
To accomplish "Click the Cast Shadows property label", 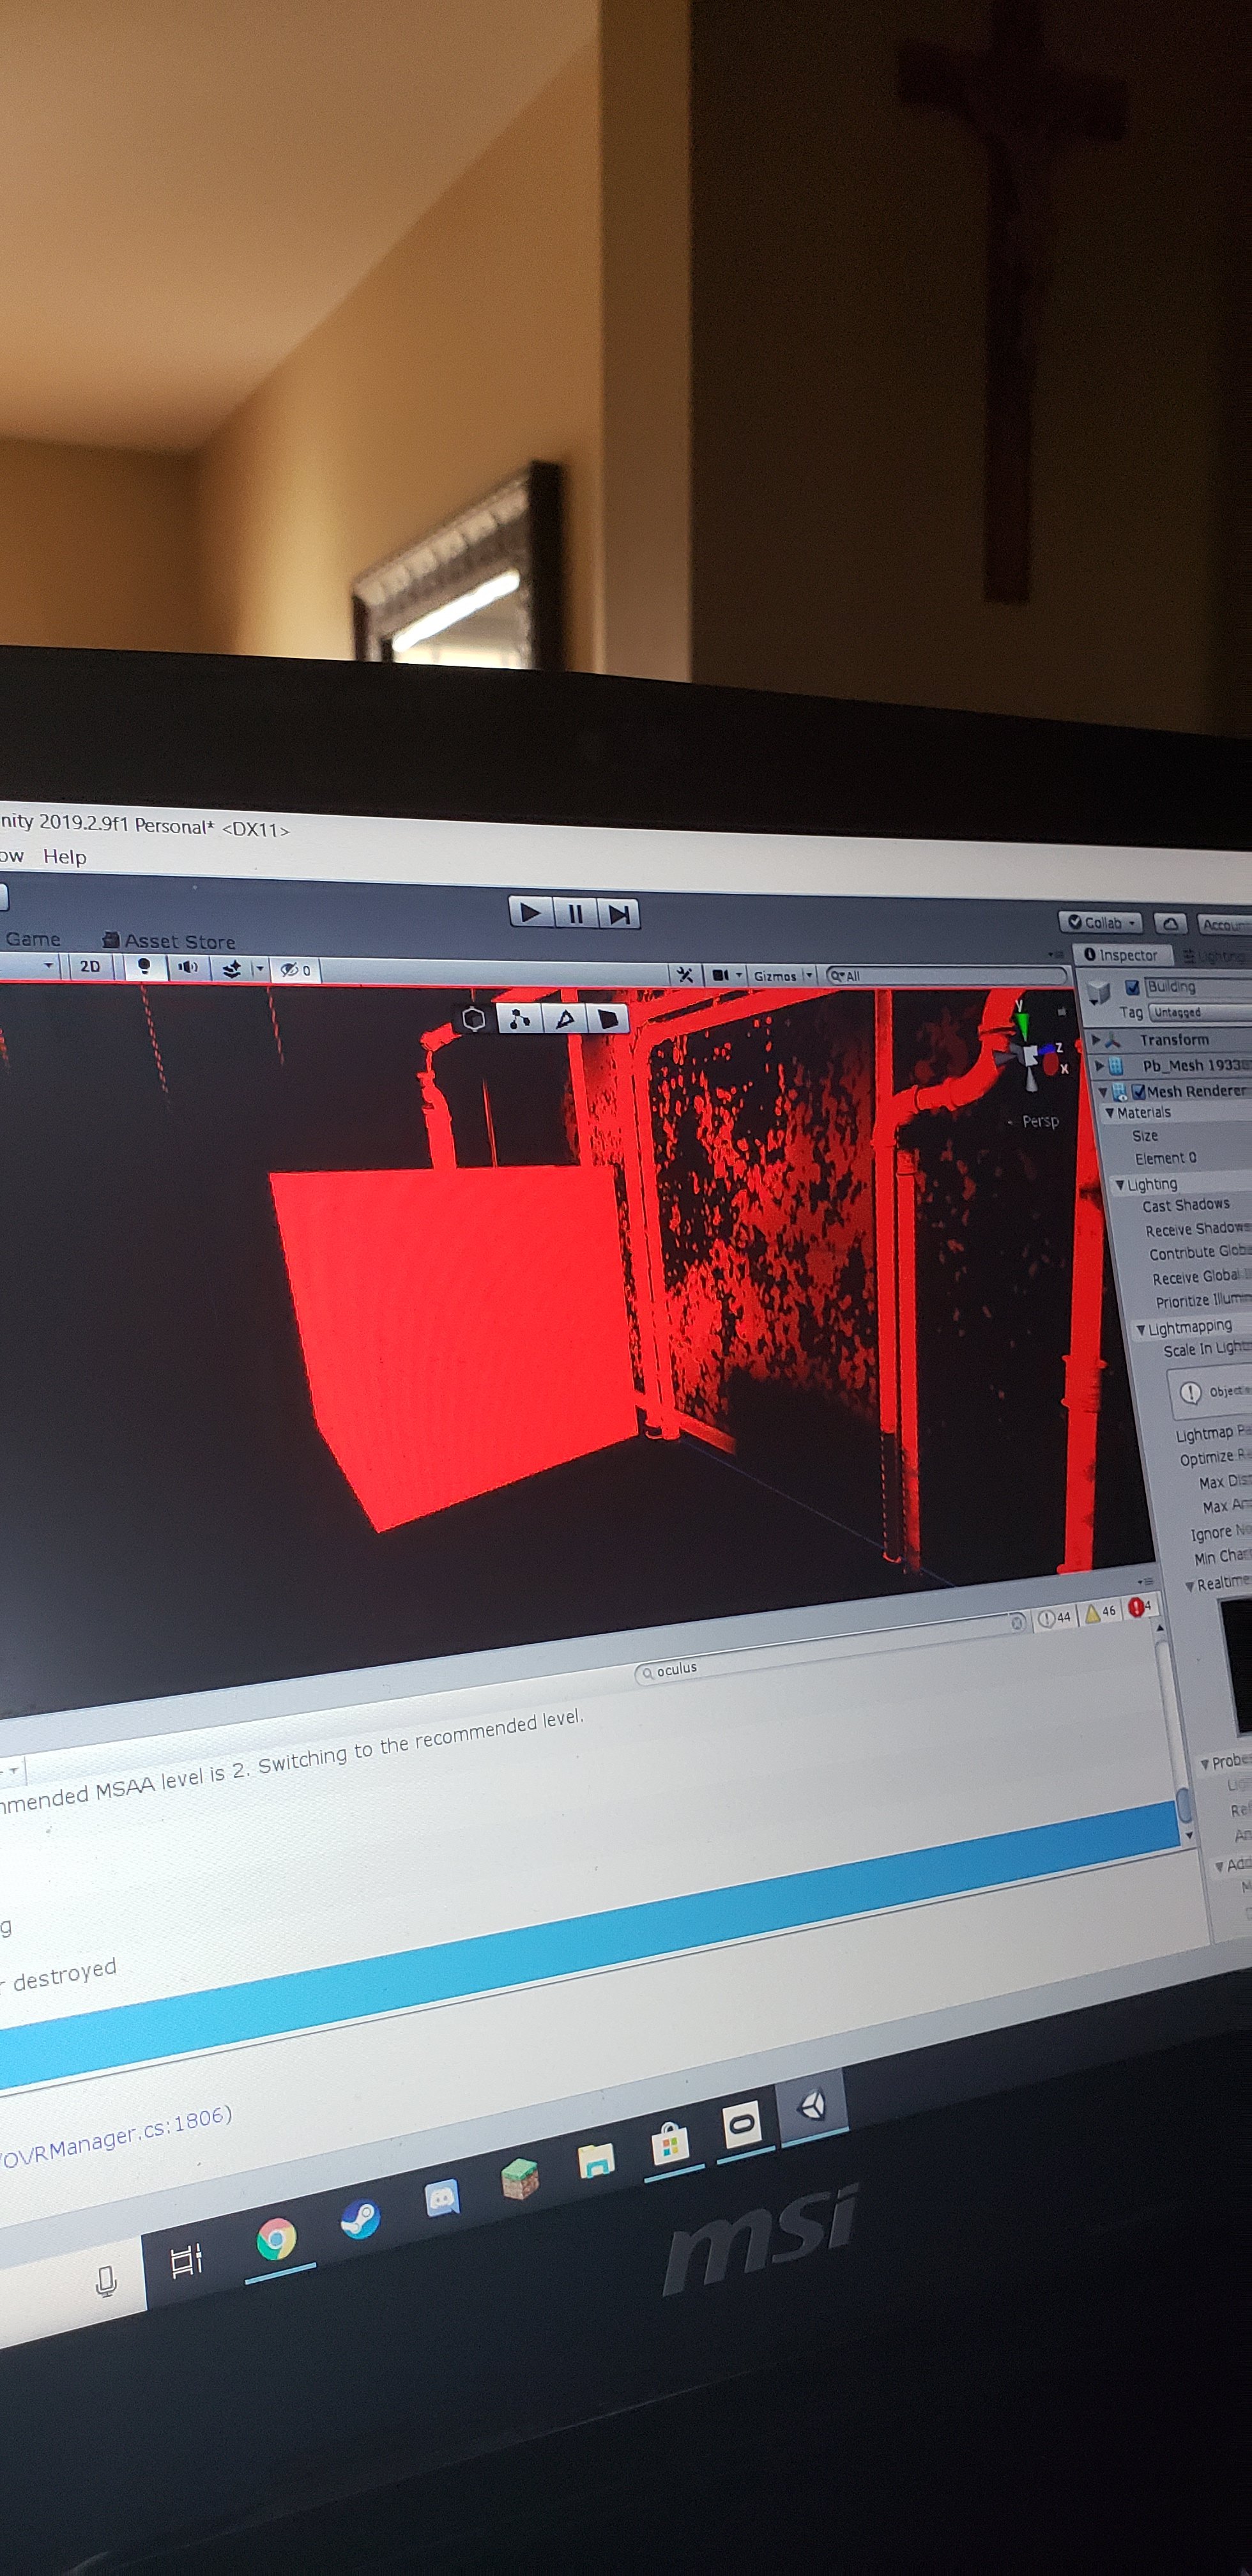I will click(1186, 1205).
